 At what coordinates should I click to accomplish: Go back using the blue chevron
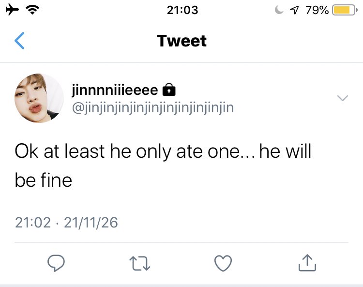pyautogui.click(x=19, y=41)
